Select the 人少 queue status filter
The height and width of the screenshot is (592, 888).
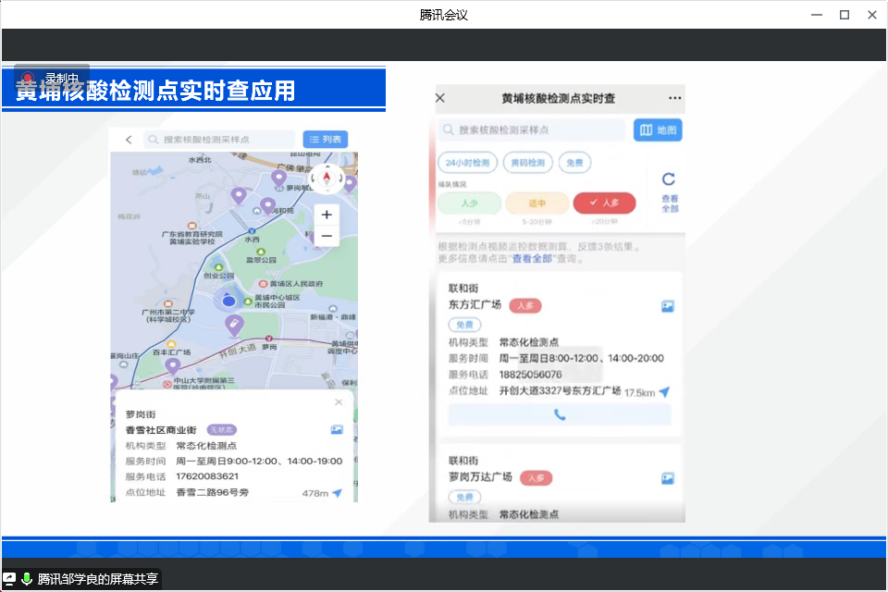pyautogui.click(x=469, y=203)
